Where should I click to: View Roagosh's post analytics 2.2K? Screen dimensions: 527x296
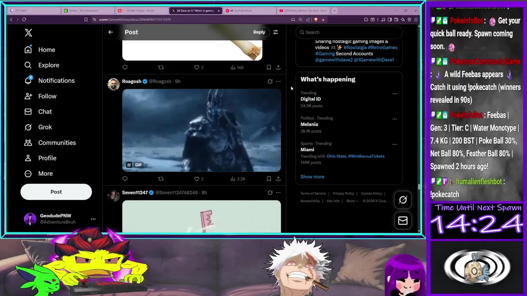point(238,179)
